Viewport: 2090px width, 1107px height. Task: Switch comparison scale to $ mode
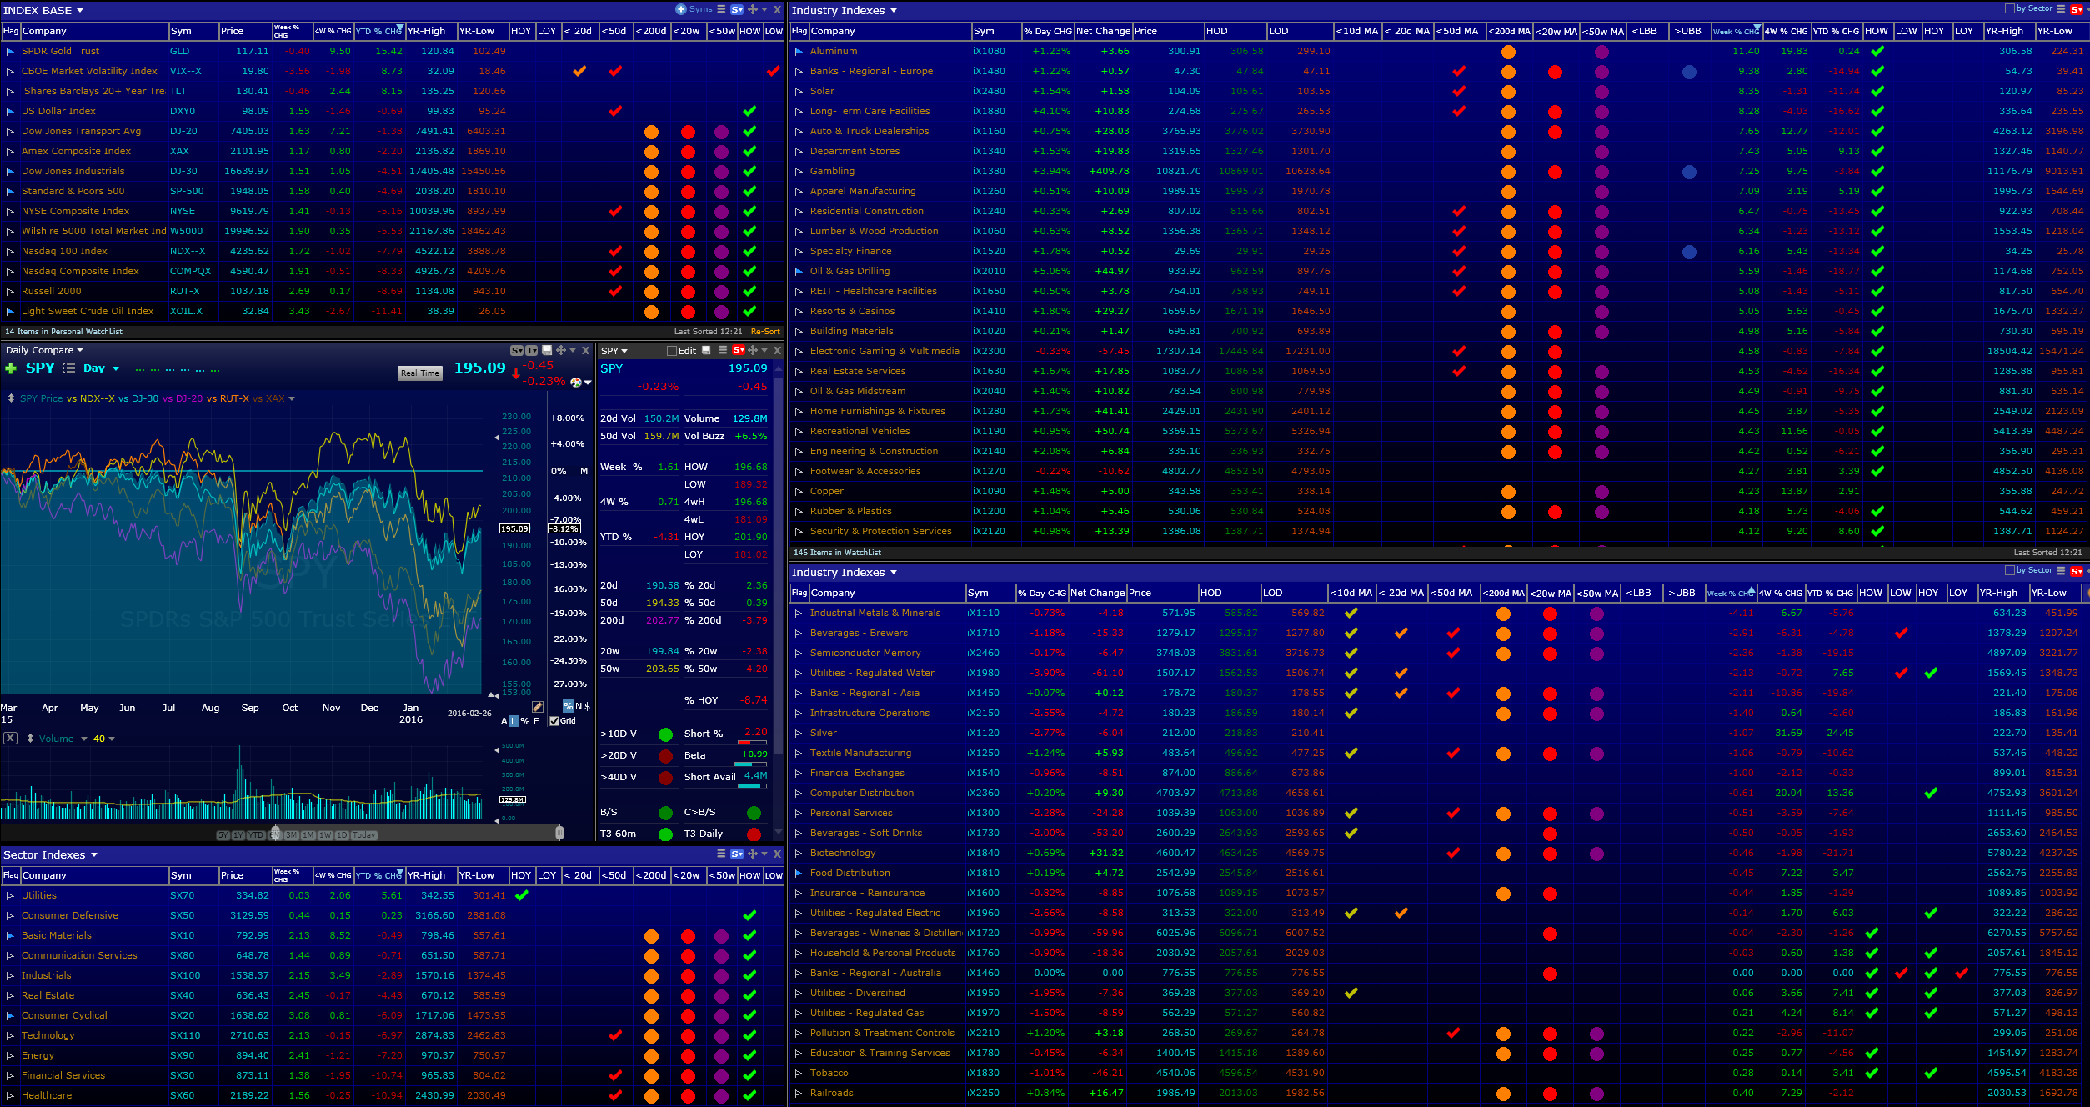point(587,706)
